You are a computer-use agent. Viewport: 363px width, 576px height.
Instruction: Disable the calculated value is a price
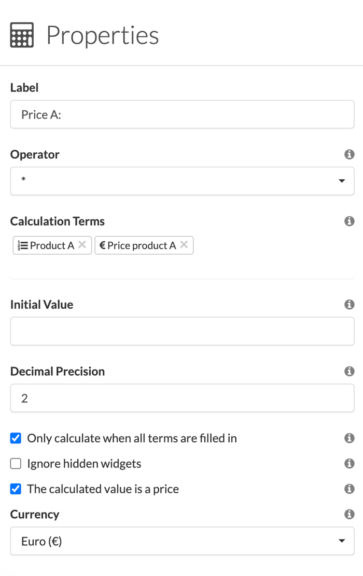[16, 489]
